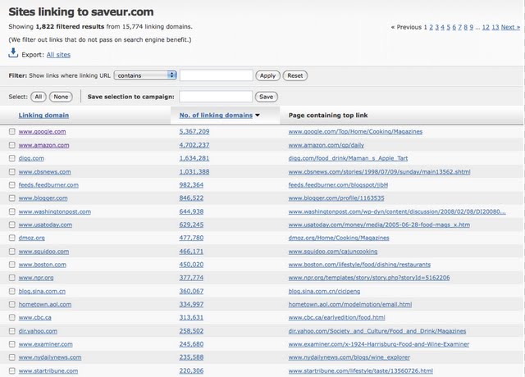Open dmoz.org/Home/Cooking/Magazines link

pyautogui.click(x=339, y=238)
